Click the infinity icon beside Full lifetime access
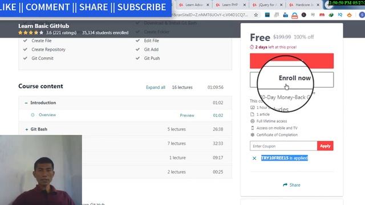 pos(252,121)
